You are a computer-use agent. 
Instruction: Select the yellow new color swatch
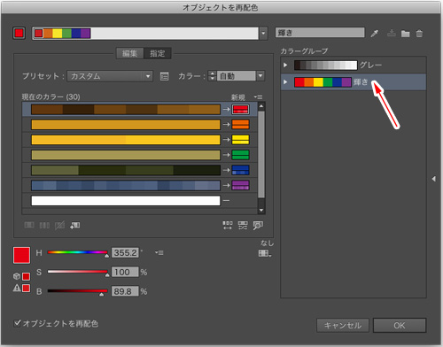coord(240,140)
